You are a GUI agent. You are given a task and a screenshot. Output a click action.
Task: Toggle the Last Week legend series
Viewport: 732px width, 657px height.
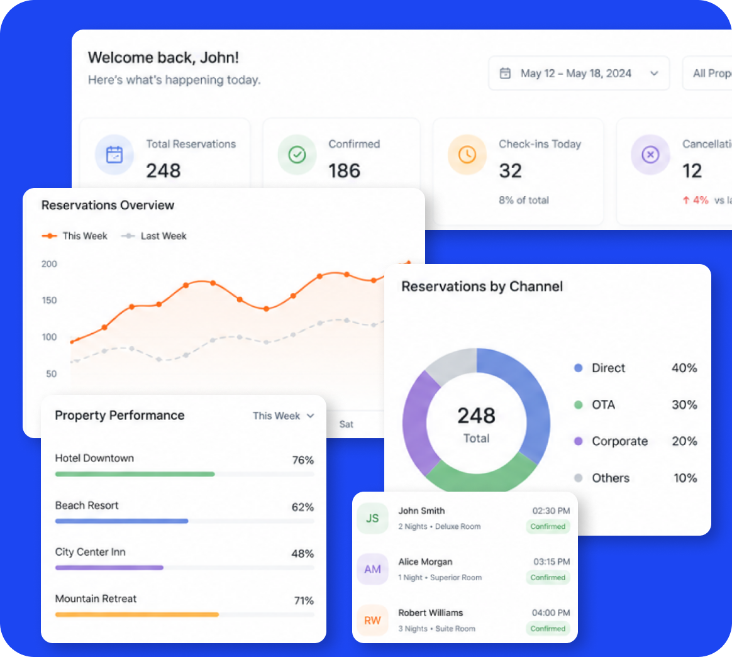click(153, 236)
